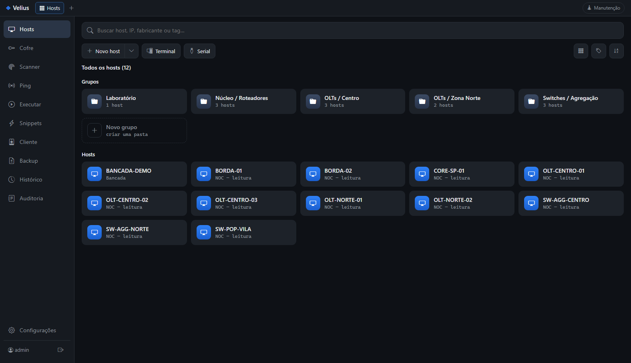Switch to grid view layout icon
The image size is (631, 363).
[x=581, y=51]
